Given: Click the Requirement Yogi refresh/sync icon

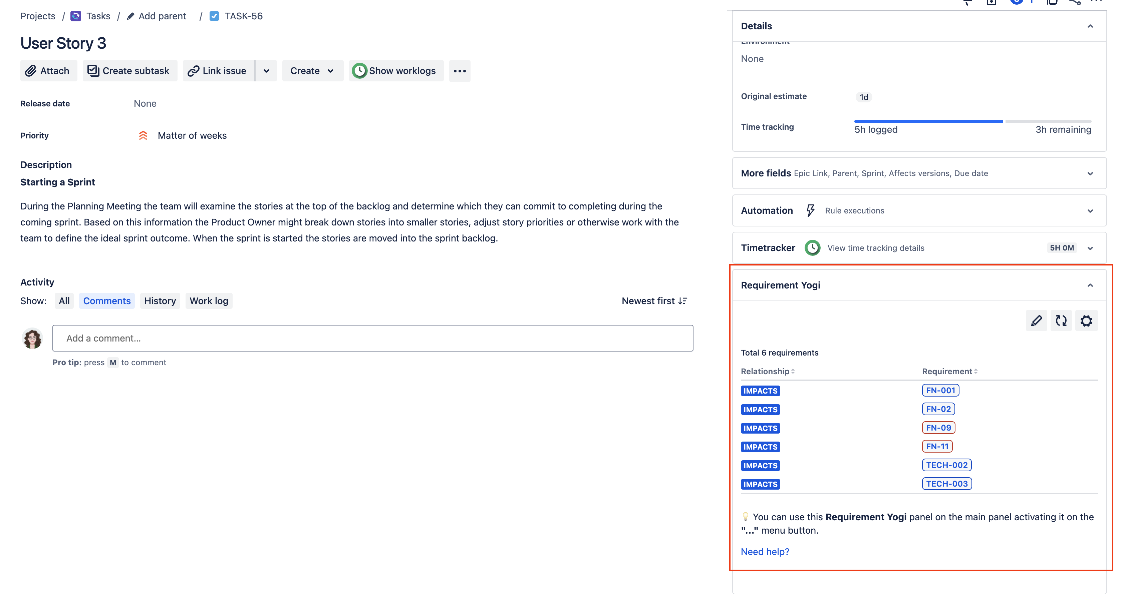Looking at the screenshot, I should [x=1062, y=321].
